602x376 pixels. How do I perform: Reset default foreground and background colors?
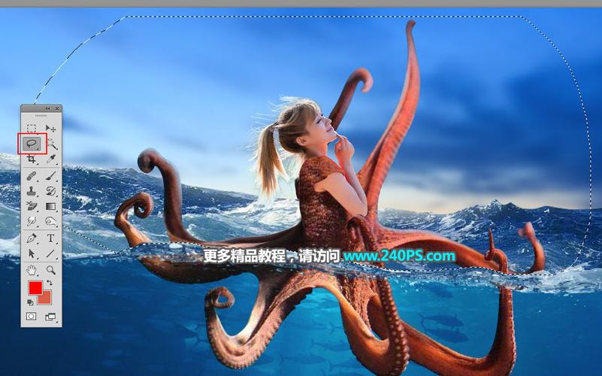tap(30, 302)
